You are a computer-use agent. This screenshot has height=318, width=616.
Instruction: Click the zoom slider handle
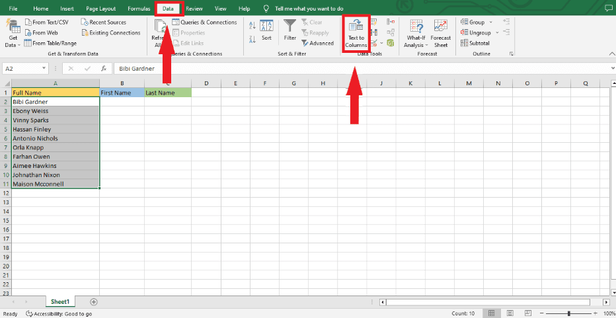coord(569,313)
